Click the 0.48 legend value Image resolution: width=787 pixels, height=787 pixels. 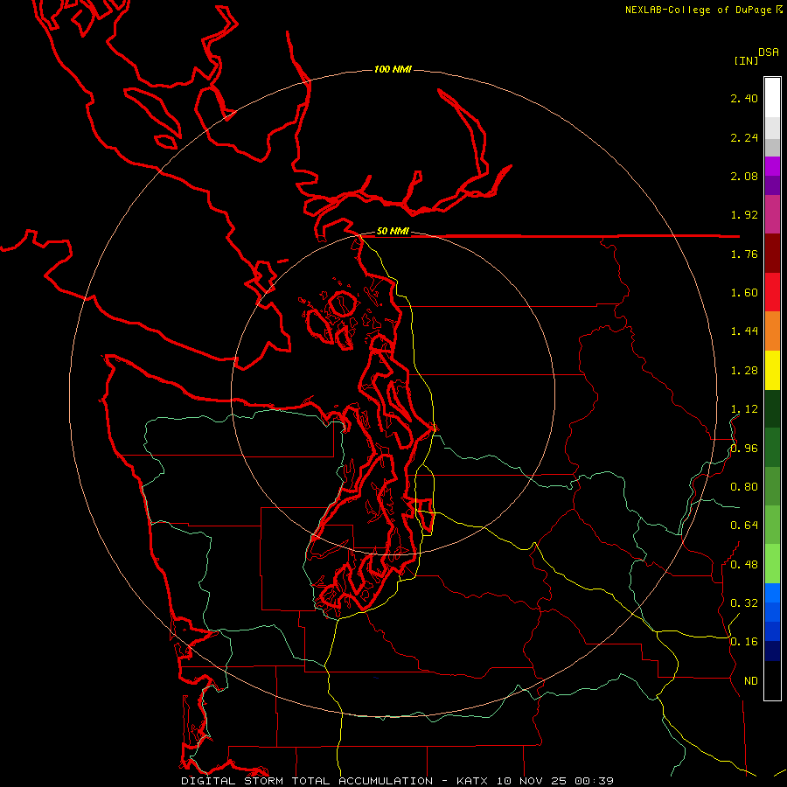point(744,565)
